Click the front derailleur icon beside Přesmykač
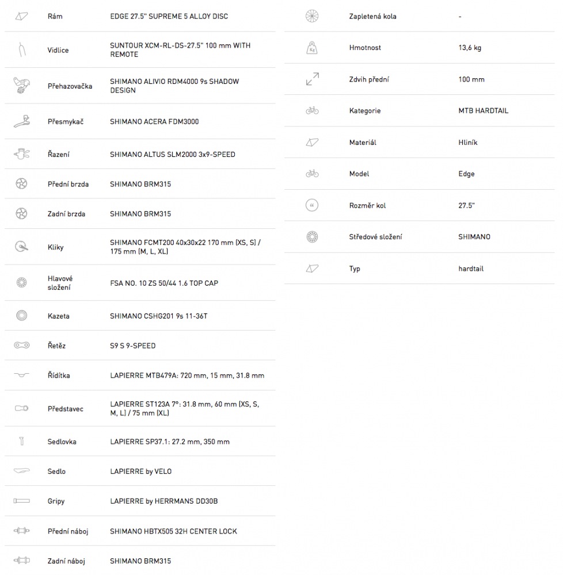This screenshot has width=563, height=575. coord(22,121)
